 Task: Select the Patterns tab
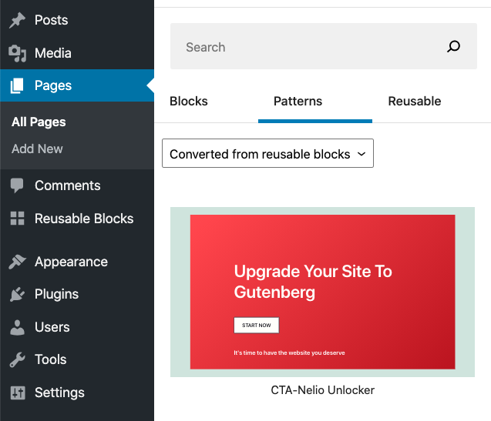click(x=298, y=102)
